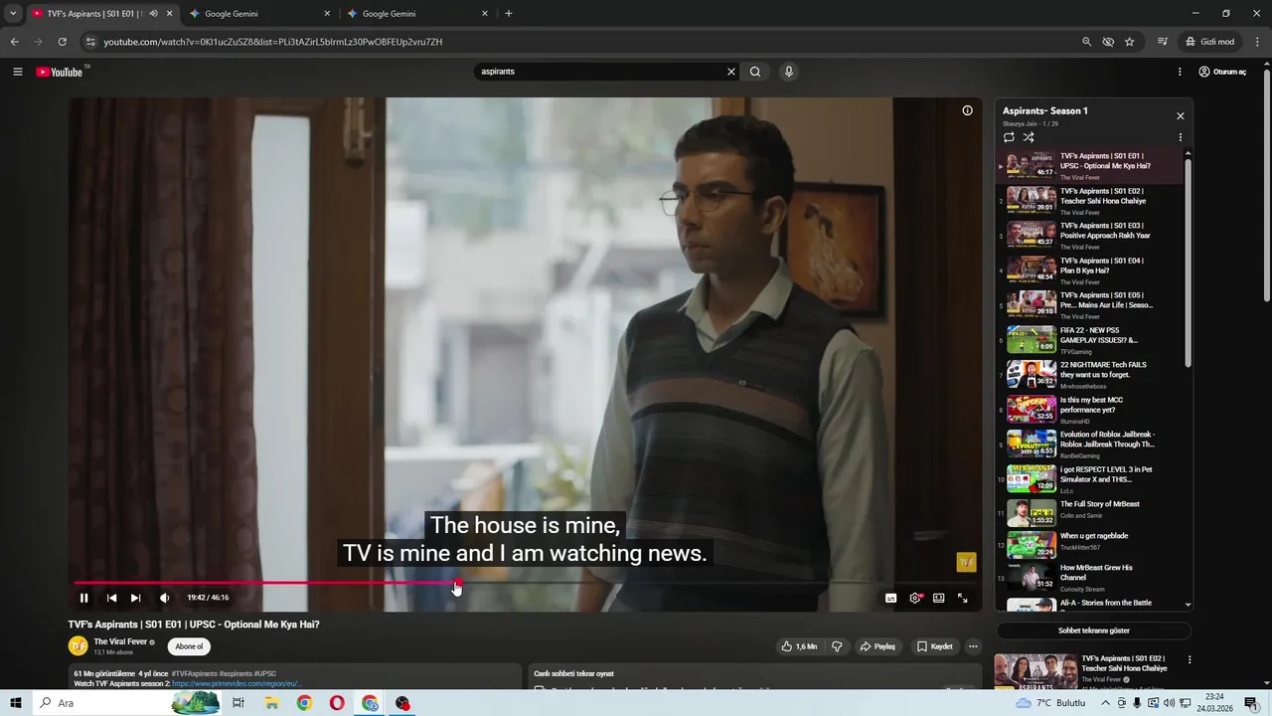The height and width of the screenshot is (716, 1272).
Task: Open a new browser tab
Action: coord(509,14)
